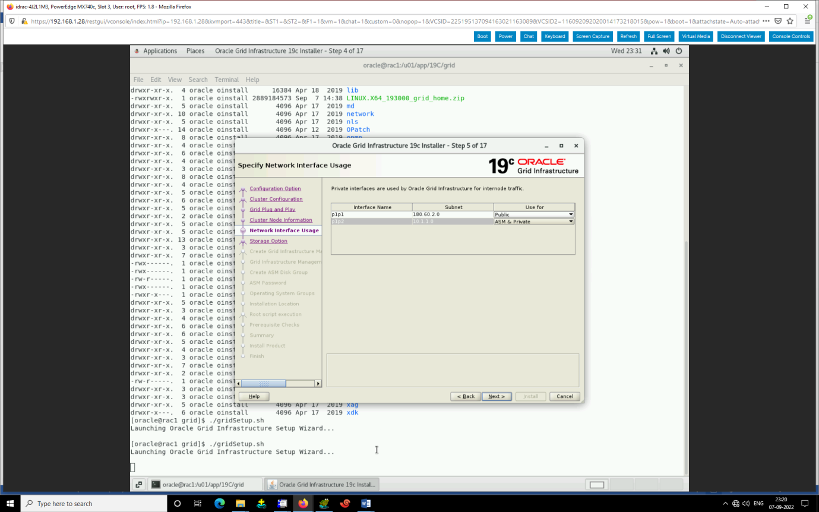Screen dimensions: 819x512
Task: Click the 'Use for' column header
Action: tap(534, 207)
